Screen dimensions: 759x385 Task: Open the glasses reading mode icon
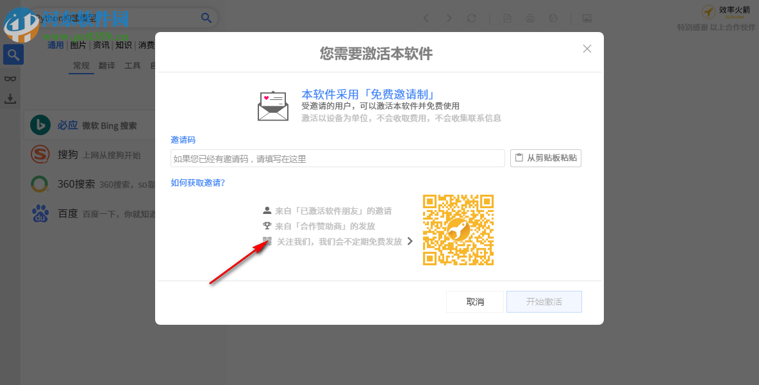10,79
